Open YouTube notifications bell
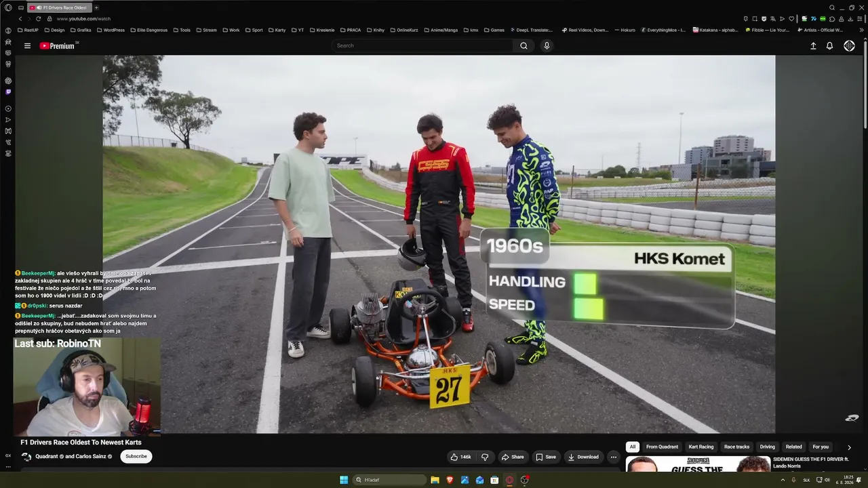868x488 pixels. click(829, 46)
